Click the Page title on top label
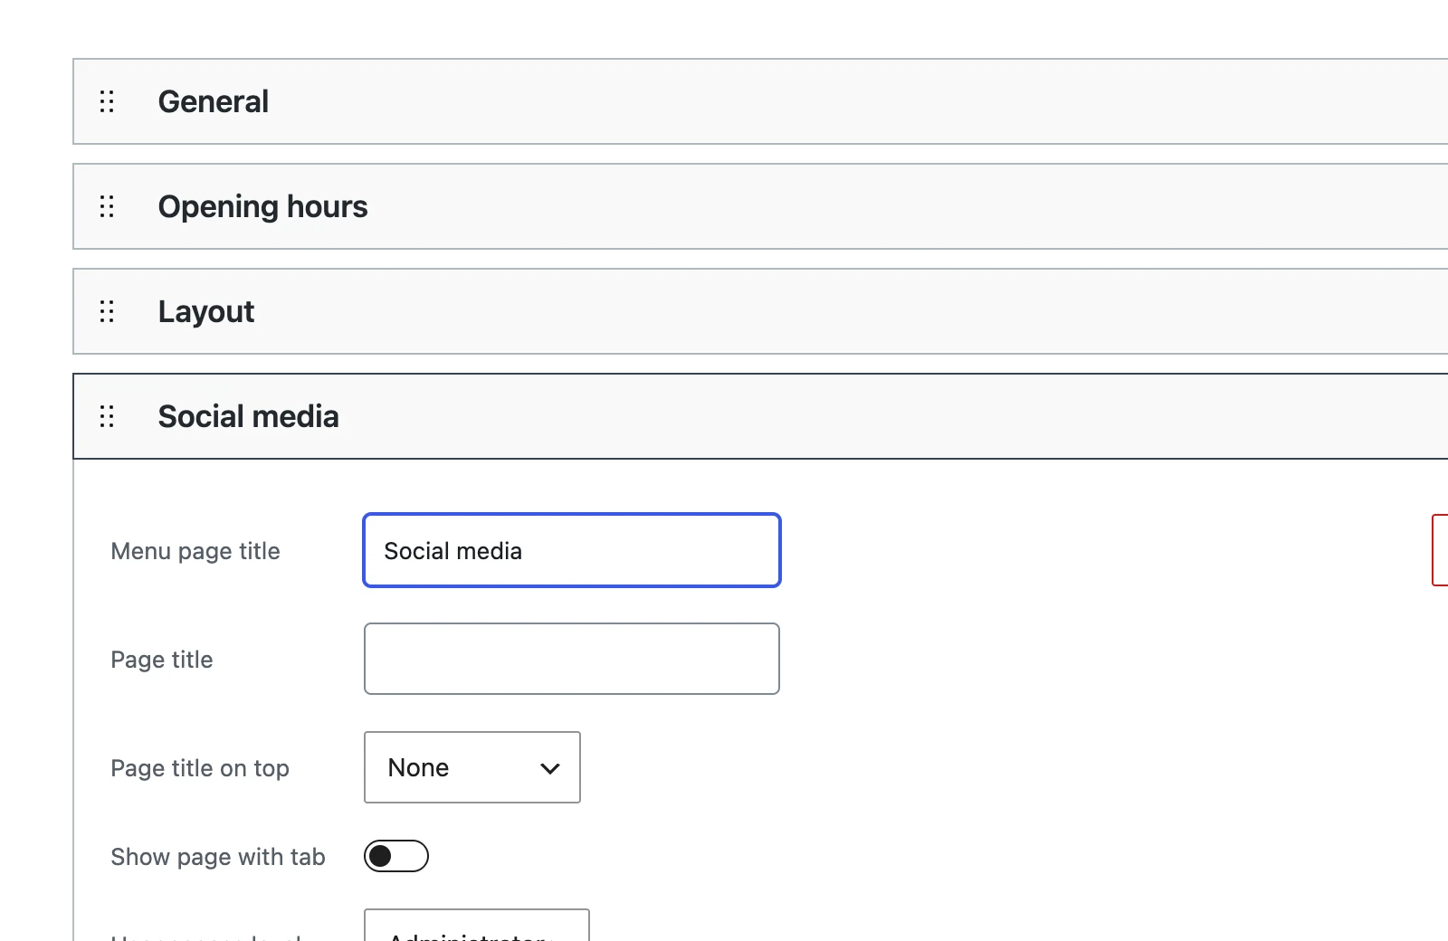Screen dimensions: 1448x941 point(200,768)
